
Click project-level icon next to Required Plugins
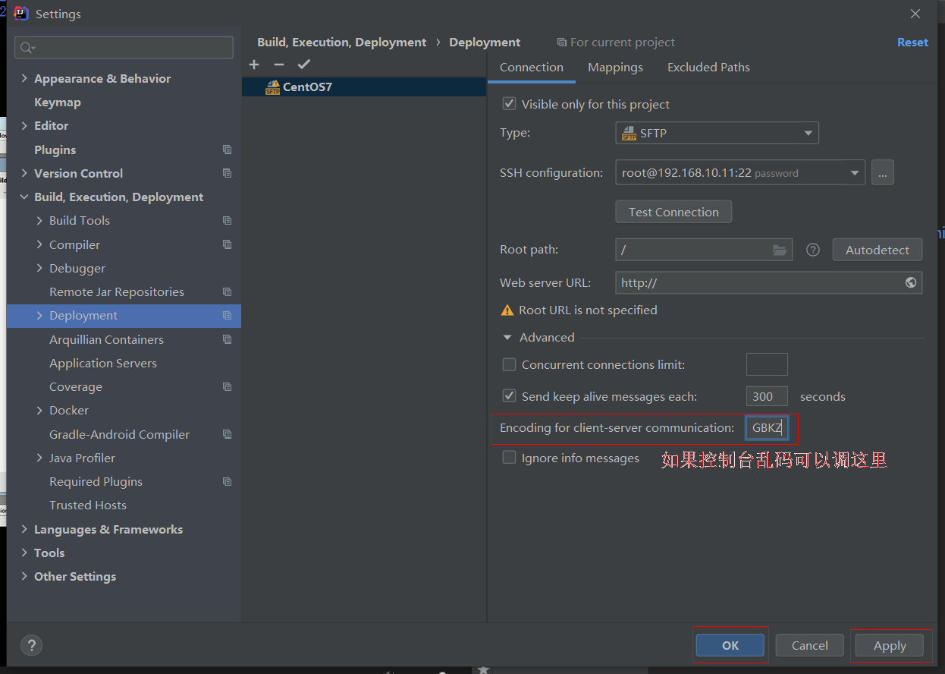[x=227, y=481]
